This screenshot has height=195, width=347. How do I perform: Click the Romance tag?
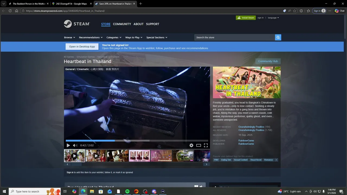269,160
